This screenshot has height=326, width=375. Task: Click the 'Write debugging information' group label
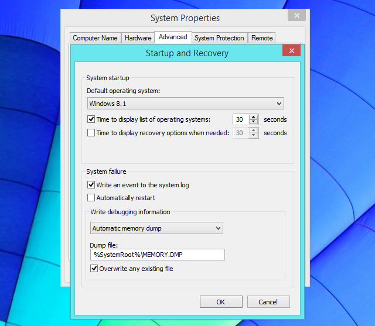tap(130, 212)
